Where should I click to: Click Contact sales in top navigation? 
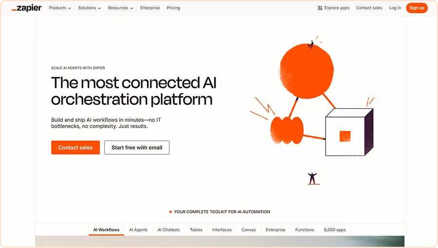click(x=369, y=8)
